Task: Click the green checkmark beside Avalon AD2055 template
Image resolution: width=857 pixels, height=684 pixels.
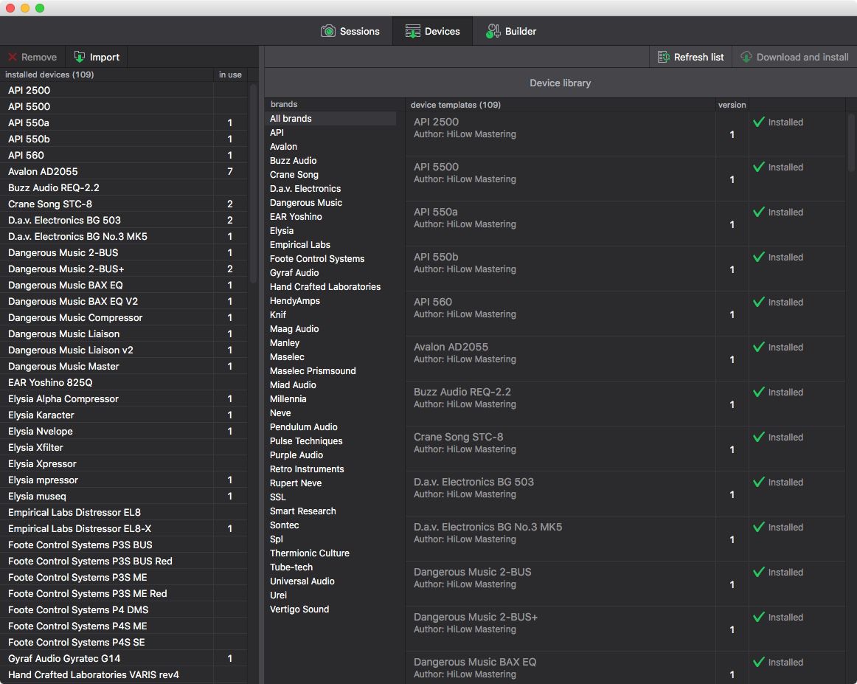Action: pyautogui.click(x=759, y=348)
